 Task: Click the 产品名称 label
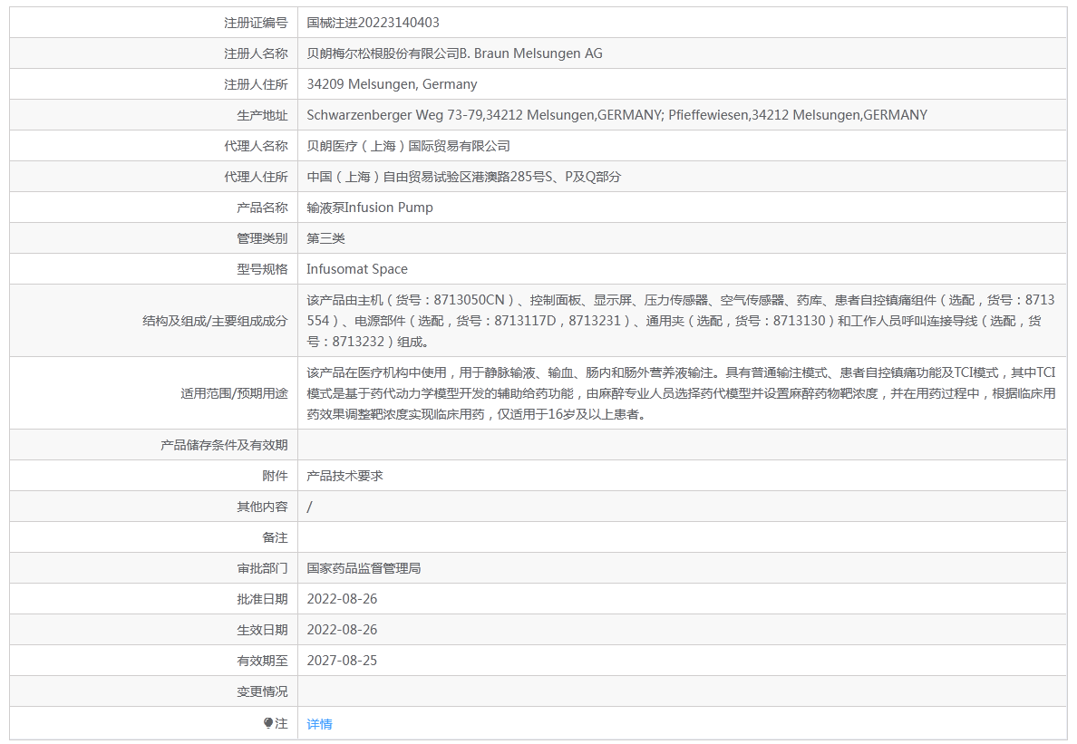[x=262, y=208]
